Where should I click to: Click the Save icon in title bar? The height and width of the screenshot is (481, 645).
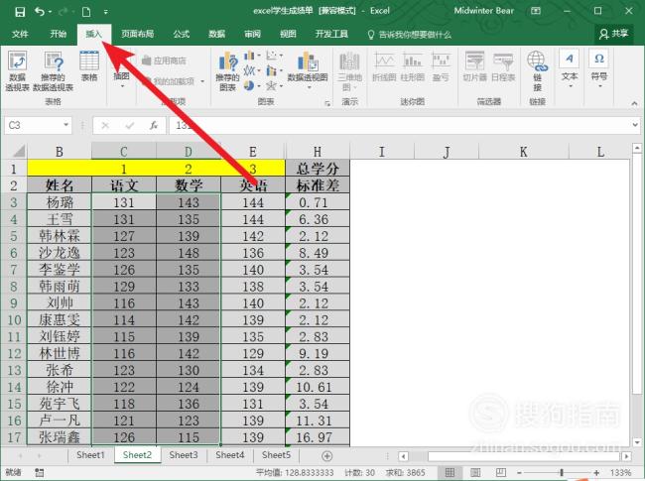point(20,12)
